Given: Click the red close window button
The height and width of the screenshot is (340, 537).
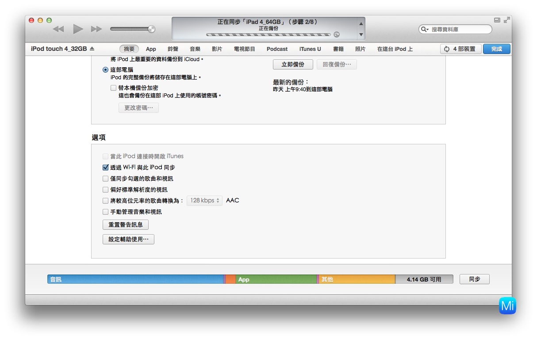Looking at the screenshot, I should [31, 20].
